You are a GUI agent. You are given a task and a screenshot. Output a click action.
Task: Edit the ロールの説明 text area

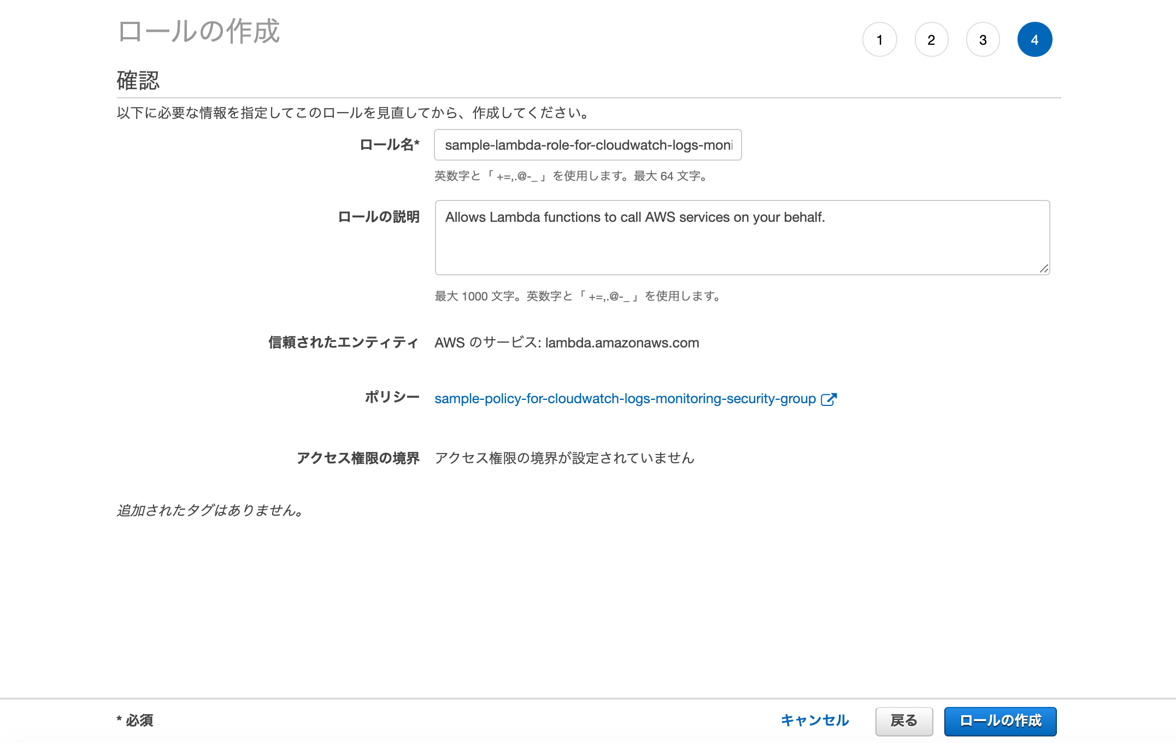tap(742, 238)
